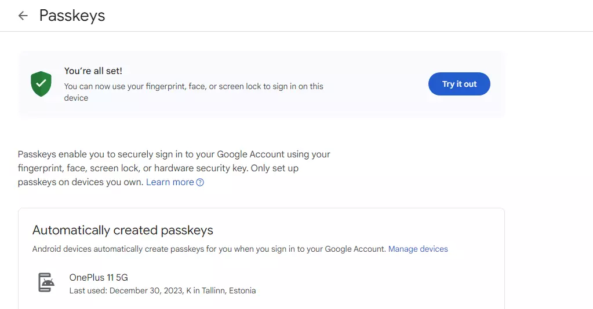Go back using the arrow icon
593x309 pixels.
(23, 16)
